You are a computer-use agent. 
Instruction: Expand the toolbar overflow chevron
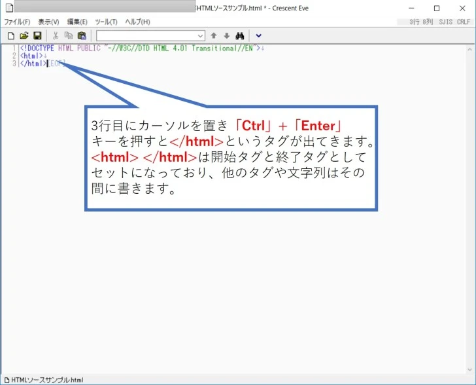pyautogui.click(x=259, y=36)
